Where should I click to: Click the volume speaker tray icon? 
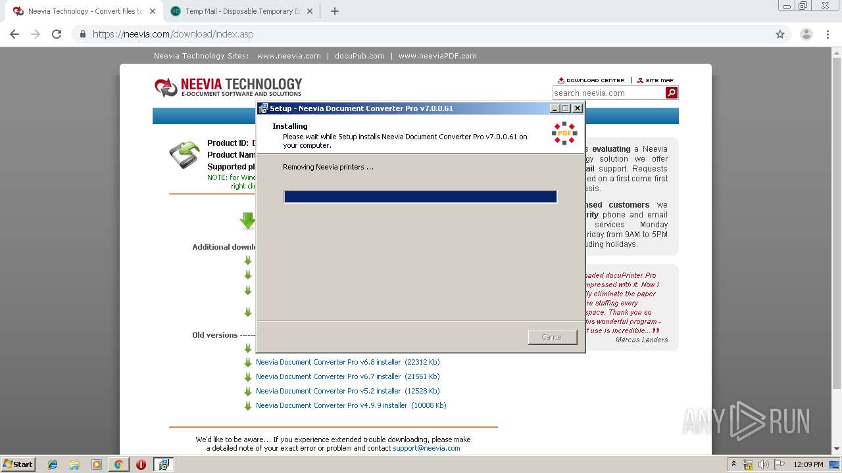coord(764,464)
